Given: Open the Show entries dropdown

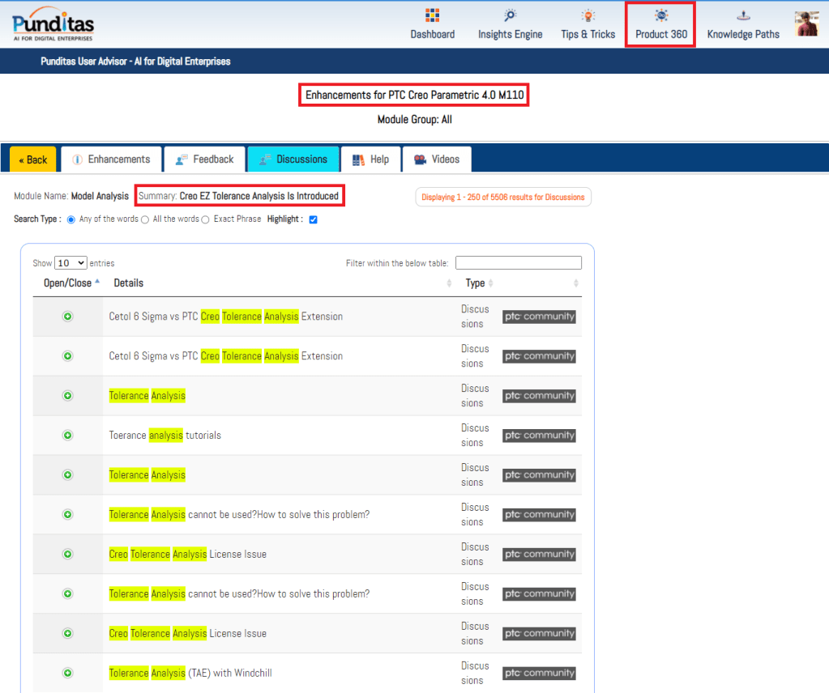Looking at the screenshot, I should [71, 263].
